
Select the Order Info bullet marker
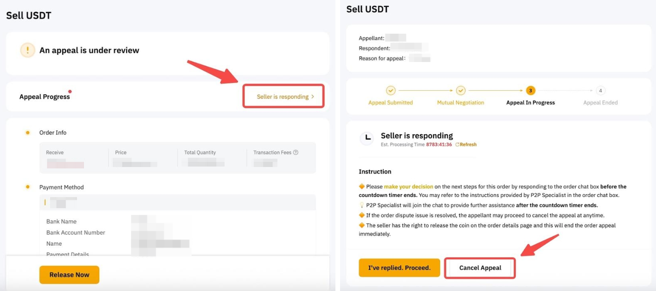click(x=28, y=133)
